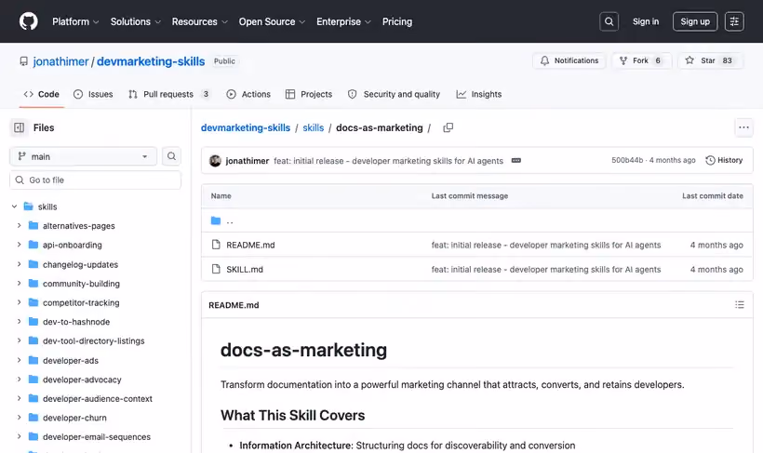The image size is (763, 453).
Task: Open the Open Source menu
Action: pos(272,21)
